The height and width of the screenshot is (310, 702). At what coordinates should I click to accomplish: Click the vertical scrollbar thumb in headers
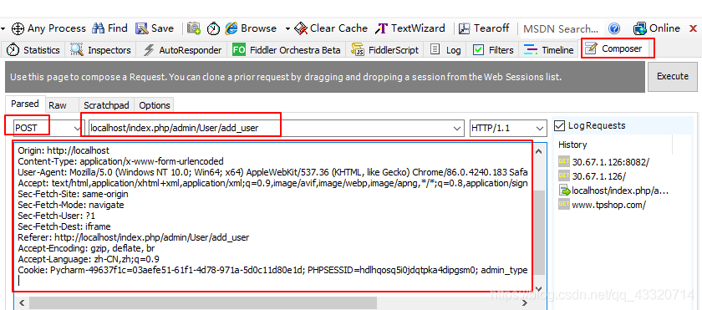pos(539,232)
